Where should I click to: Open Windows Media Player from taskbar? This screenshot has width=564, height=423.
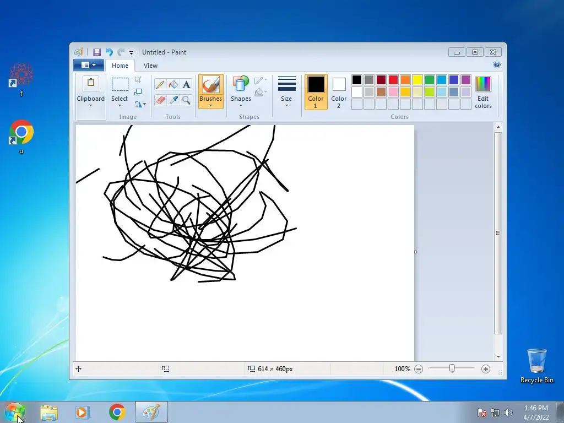82,412
